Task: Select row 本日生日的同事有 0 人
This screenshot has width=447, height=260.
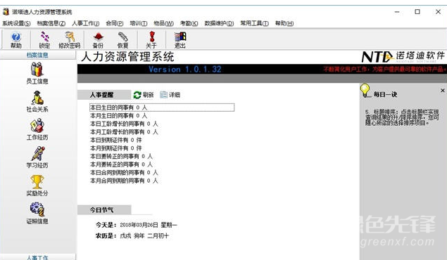Action: coord(162,108)
